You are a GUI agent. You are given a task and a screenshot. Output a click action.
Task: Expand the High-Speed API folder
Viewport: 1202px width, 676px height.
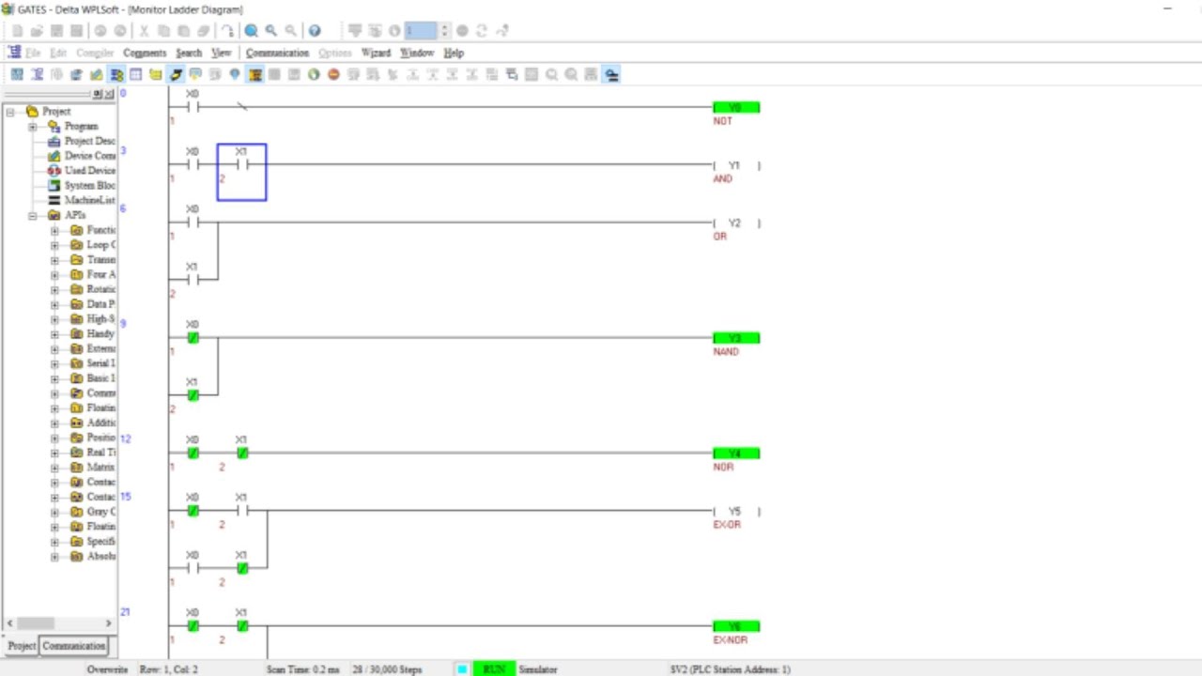point(54,319)
